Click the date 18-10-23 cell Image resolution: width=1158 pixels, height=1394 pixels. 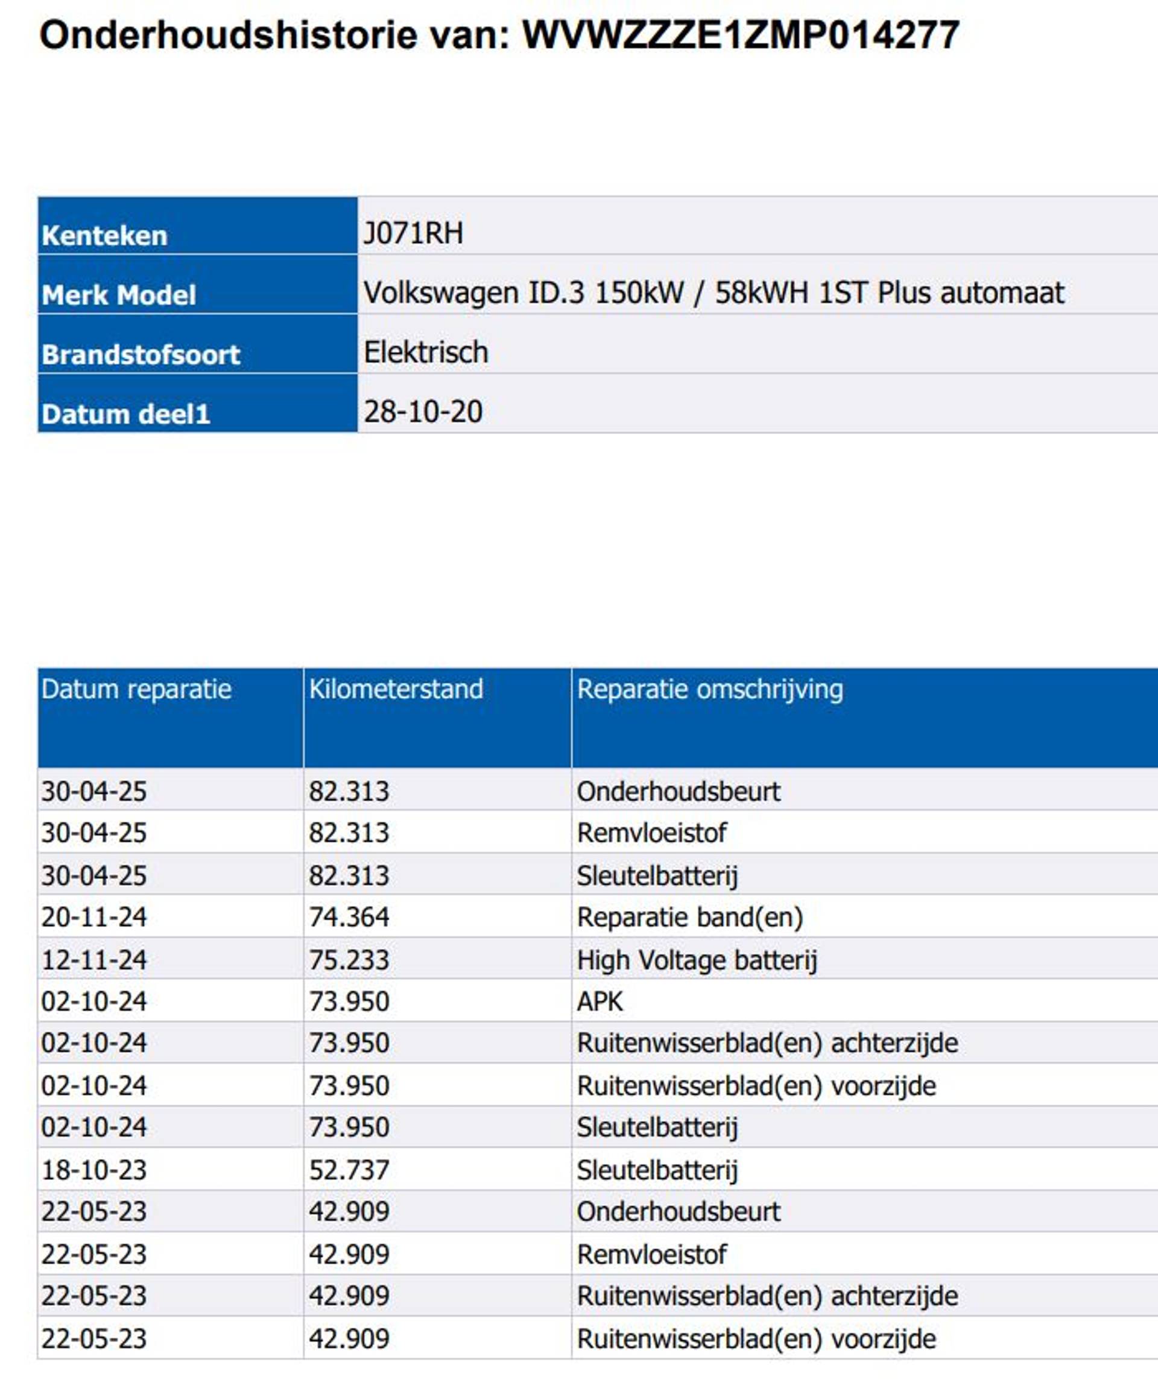click(93, 1170)
